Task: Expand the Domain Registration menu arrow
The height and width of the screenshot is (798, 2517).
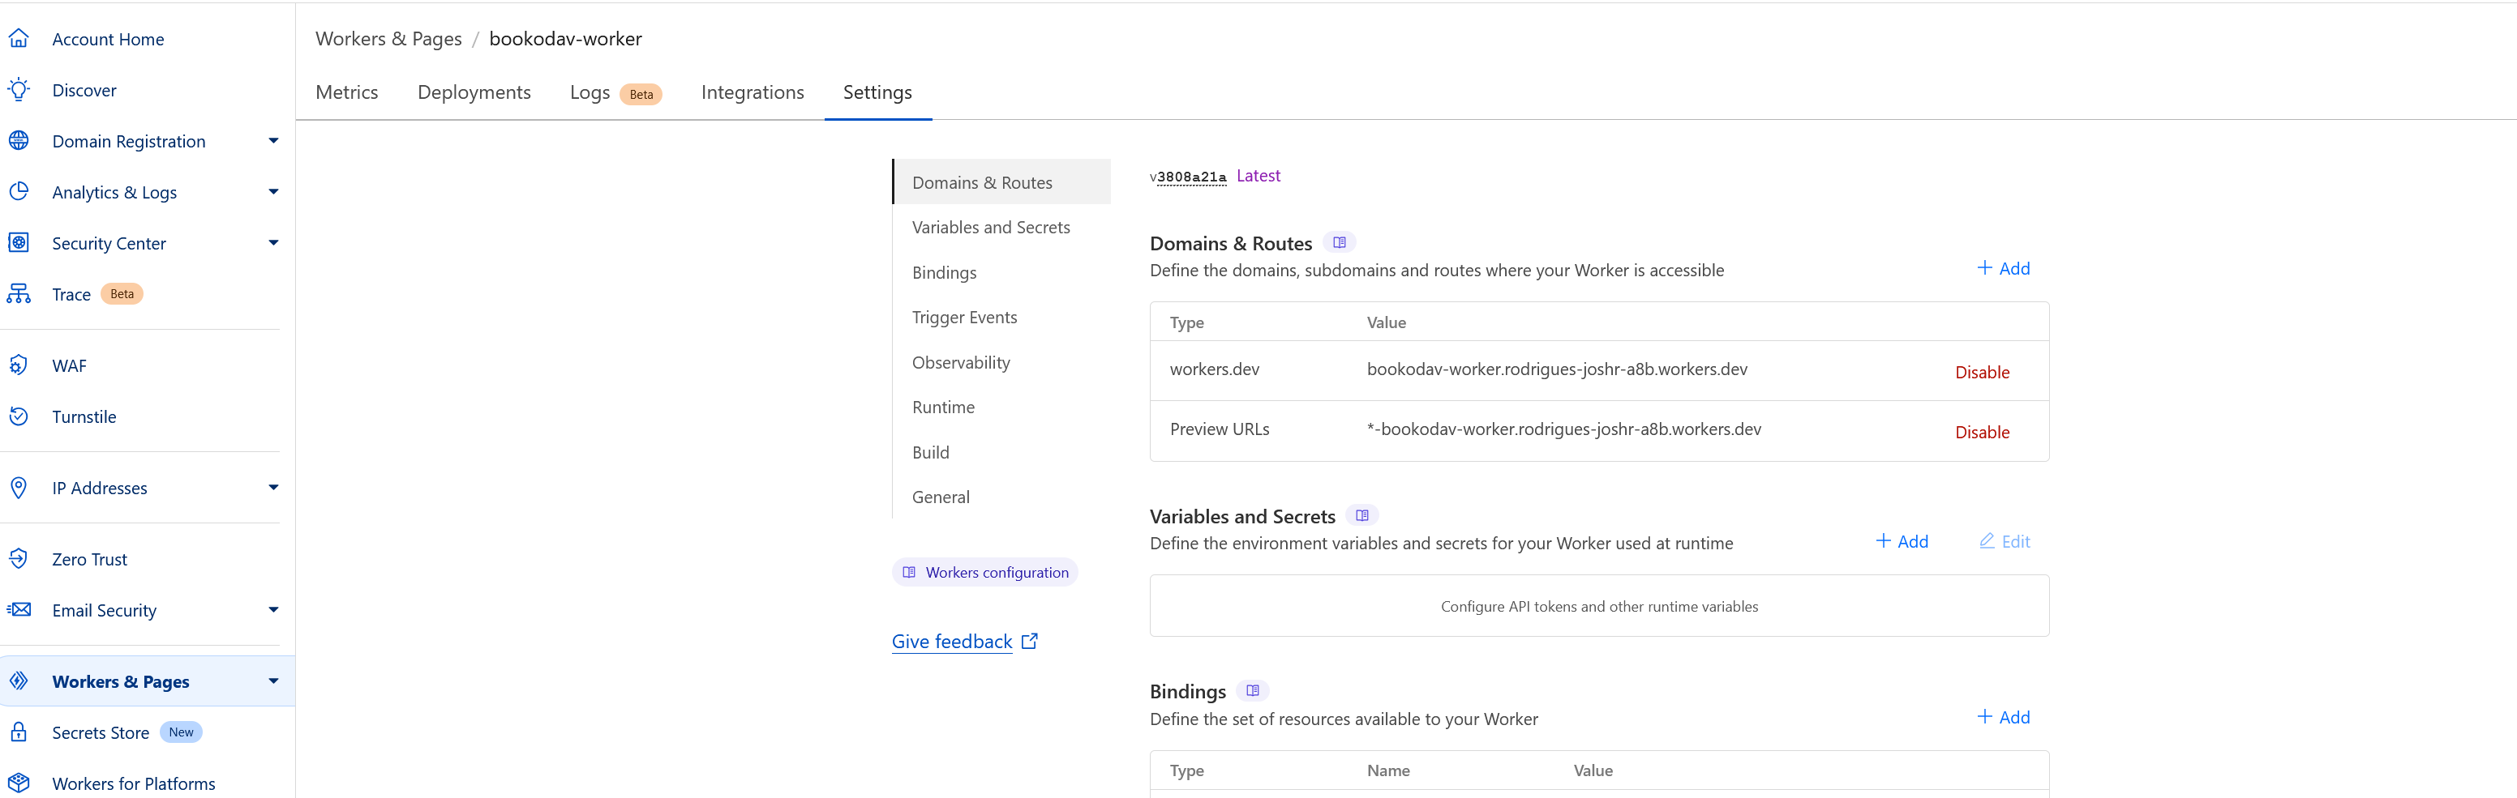Action: pyautogui.click(x=273, y=141)
